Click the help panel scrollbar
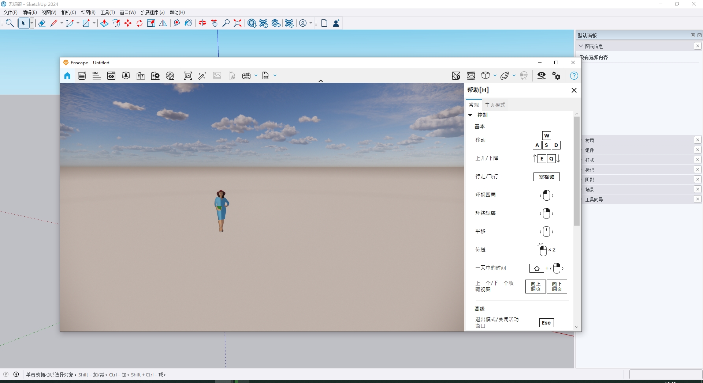This screenshot has width=703, height=383. point(577,172)
